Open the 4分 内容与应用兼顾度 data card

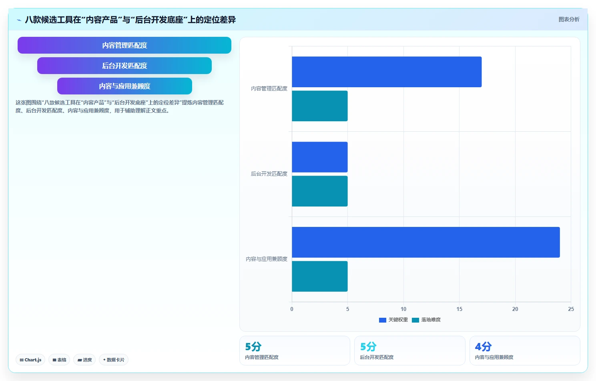click(x=525, y=351)
